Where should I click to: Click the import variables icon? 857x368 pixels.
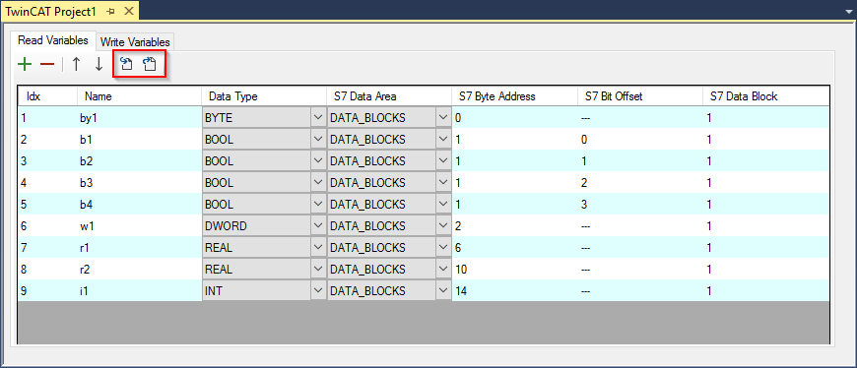pos(126,64)
